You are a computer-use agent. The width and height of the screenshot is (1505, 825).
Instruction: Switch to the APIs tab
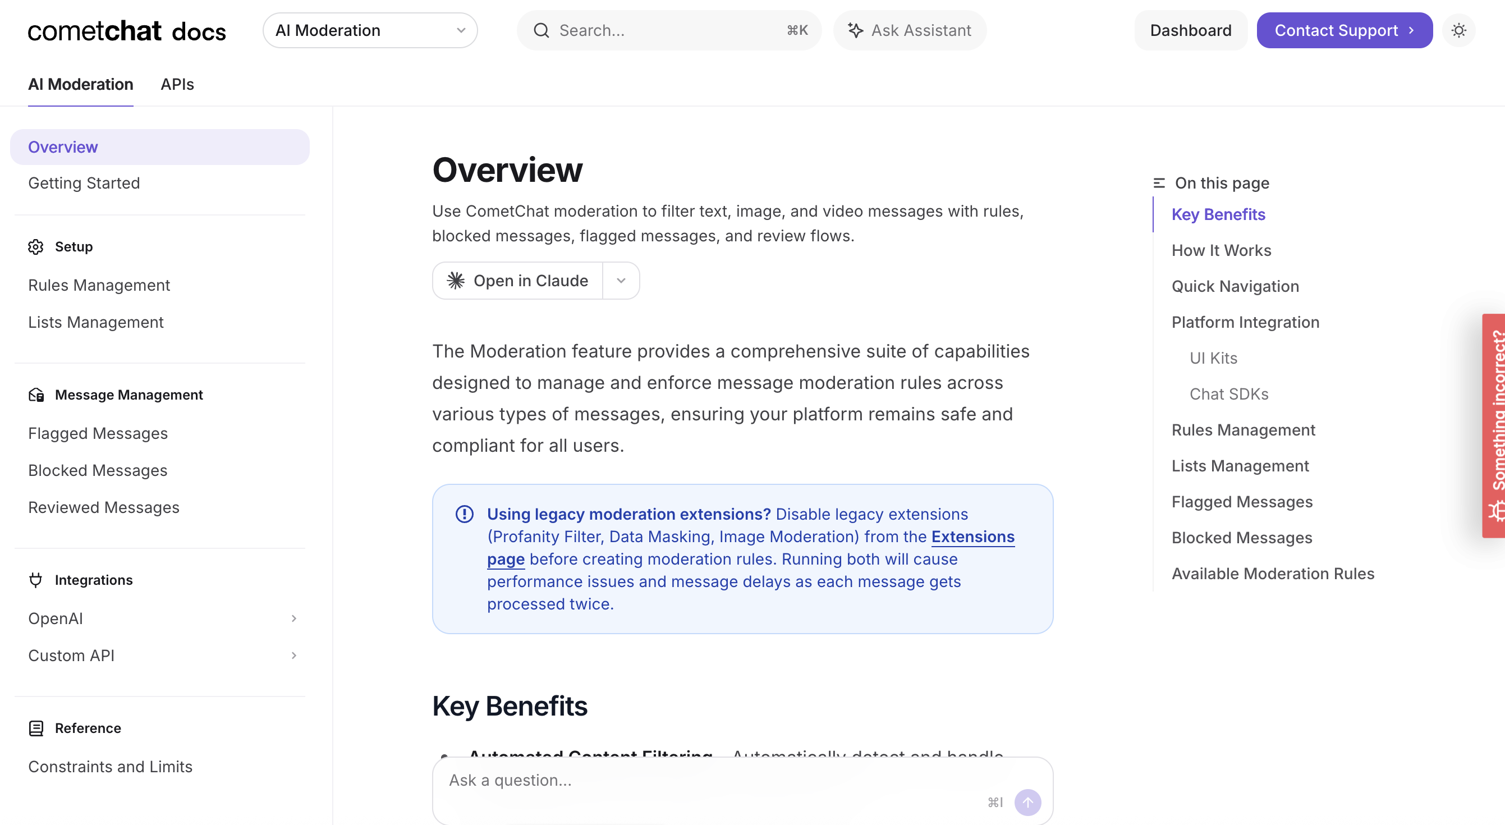click(177, 85)
